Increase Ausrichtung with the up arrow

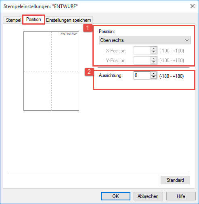pyautogui.click(x=154, y=73)
